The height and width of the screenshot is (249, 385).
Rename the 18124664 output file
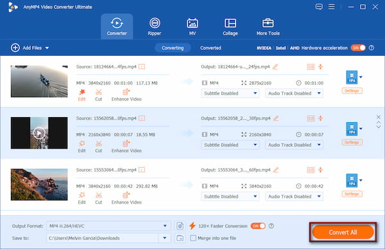(x=275, y=67)
